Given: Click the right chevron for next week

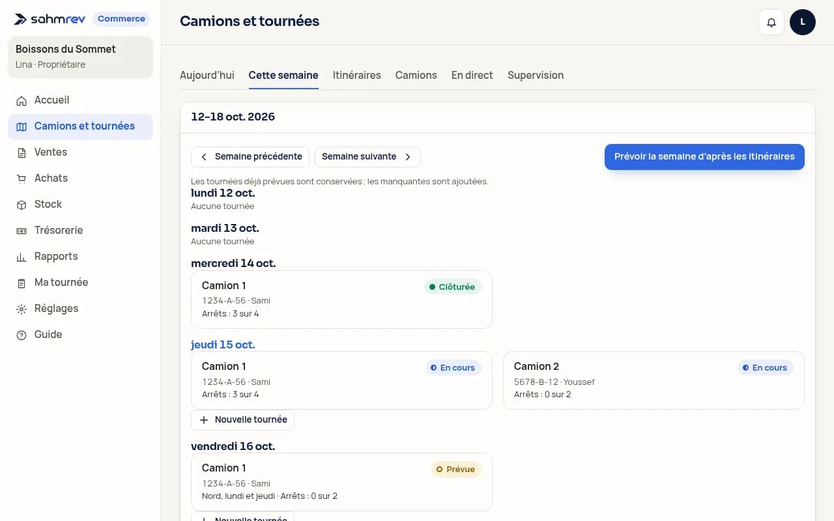Looking at the screenshot, I should (x=408, y=157).
